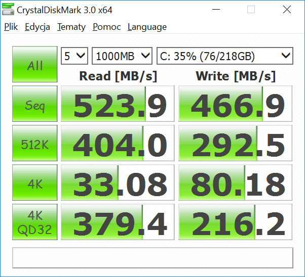The width and height of the screenshot is (305, 277).
Task: Open the drive dropdown showing C: 35%
Action: 225,56
